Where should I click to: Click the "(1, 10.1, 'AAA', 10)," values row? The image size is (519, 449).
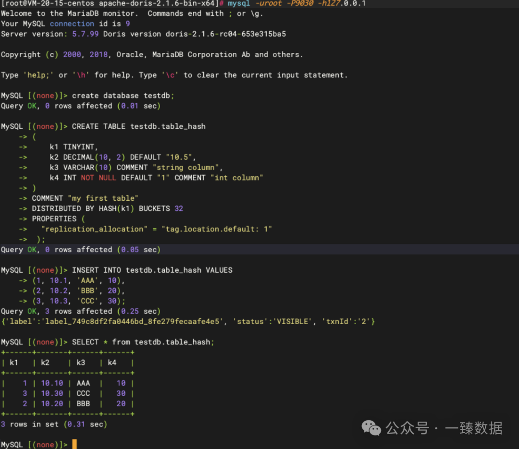point(78,280)
